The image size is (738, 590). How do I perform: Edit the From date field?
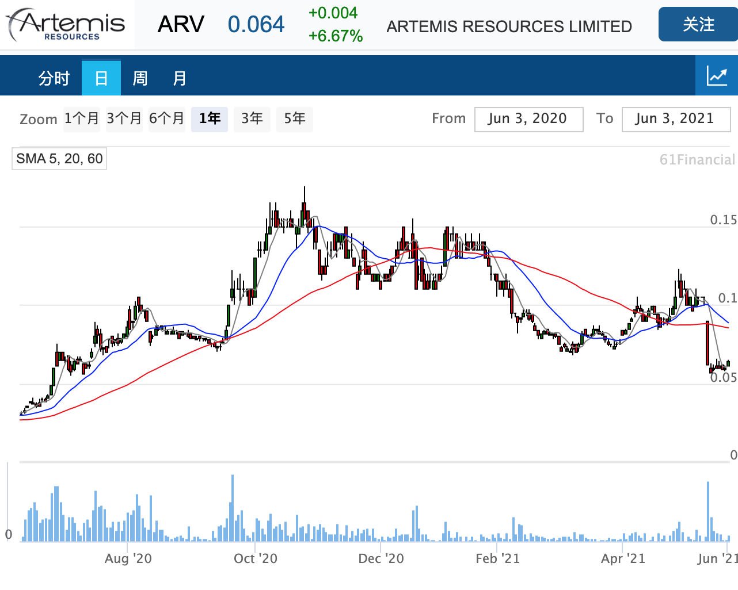point(528,119)
